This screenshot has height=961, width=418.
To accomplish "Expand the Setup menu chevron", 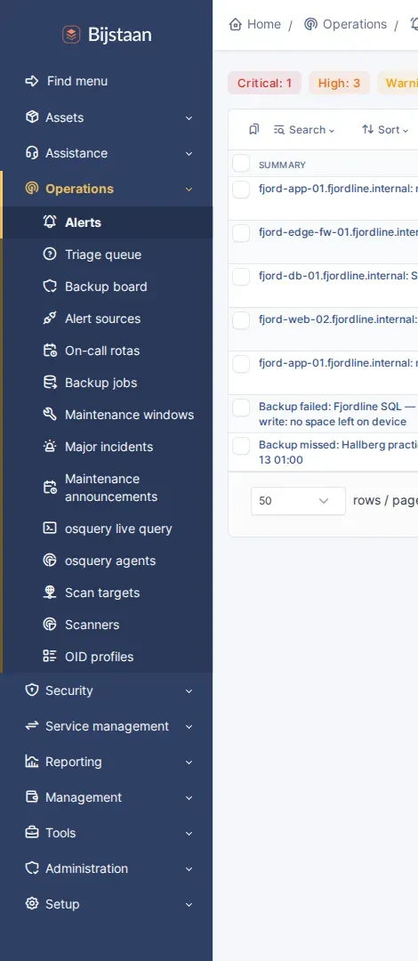I will click(189, 904).
